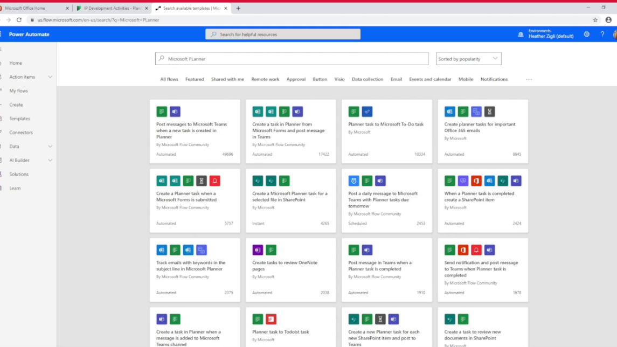Open the browser profile icon
This screenshot has width=617, height=347.
[608, 20]
